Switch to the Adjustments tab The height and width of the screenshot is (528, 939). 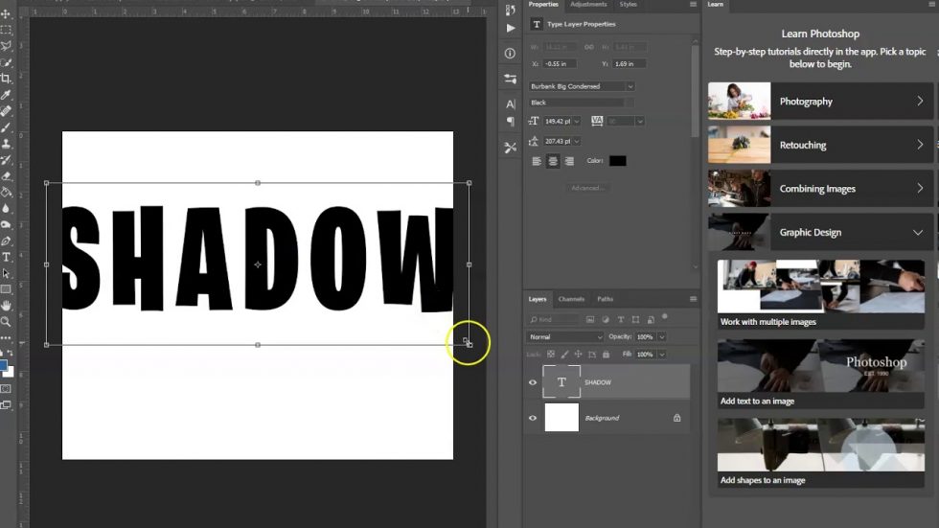[x=588, y=5]
